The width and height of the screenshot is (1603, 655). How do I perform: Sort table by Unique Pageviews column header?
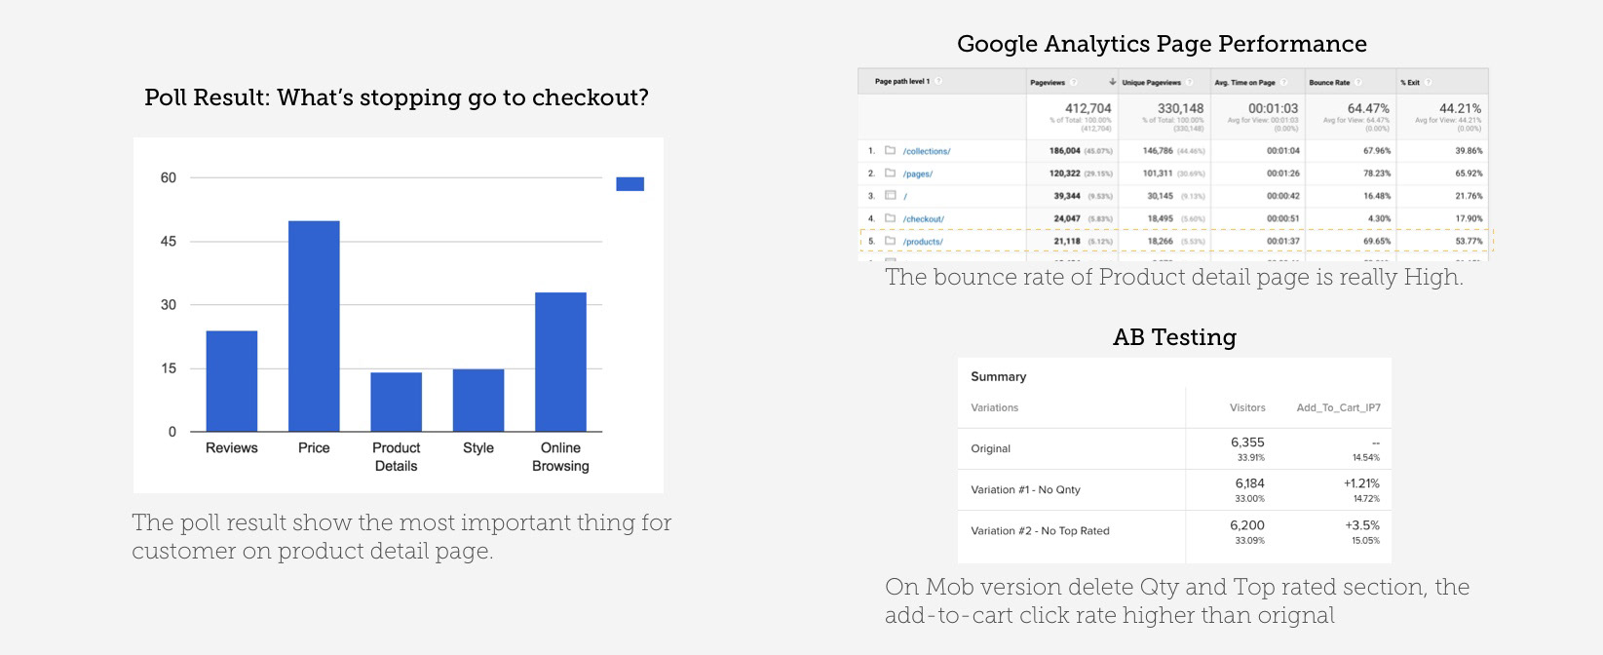pos(1151,82)
